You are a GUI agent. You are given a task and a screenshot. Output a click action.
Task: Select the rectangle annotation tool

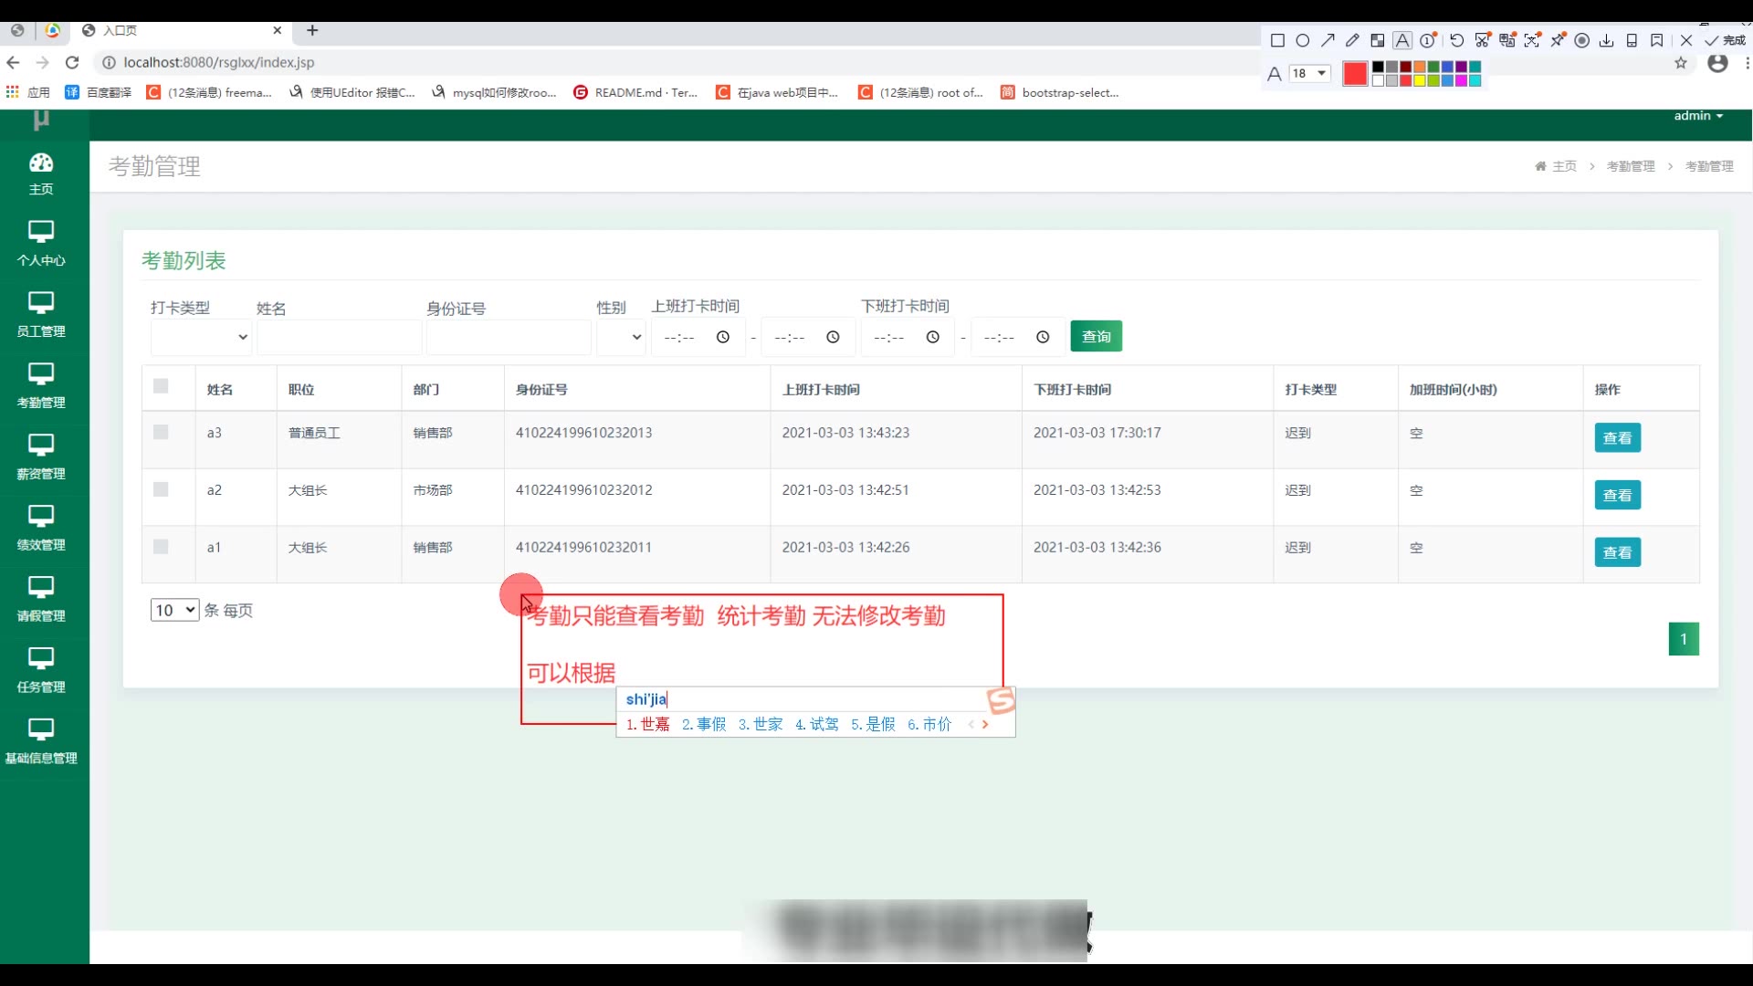(1277, 40)
